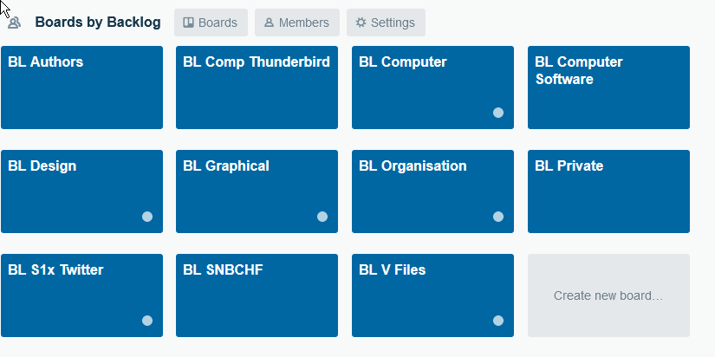Select the Boards by Backlog team title
Viewport: 715px width, 357px height.
click(98, 23)
